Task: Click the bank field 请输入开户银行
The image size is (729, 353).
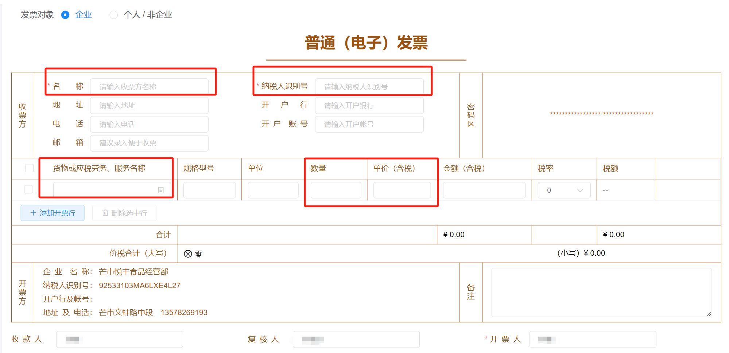Action: [369, 105]
